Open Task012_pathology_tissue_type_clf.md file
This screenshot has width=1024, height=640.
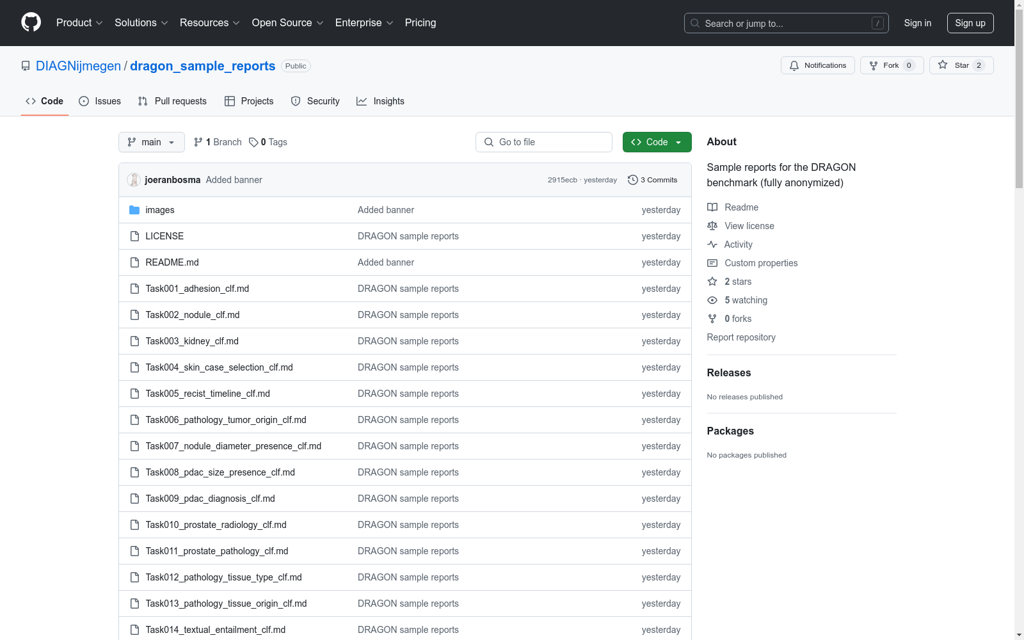tap(223, 577)
